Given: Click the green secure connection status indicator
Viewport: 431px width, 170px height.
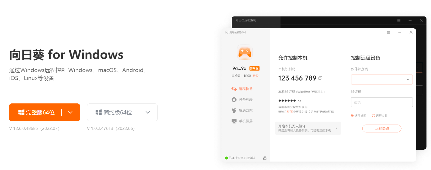Looking at the screenshot, I should [x=227, y=158].
